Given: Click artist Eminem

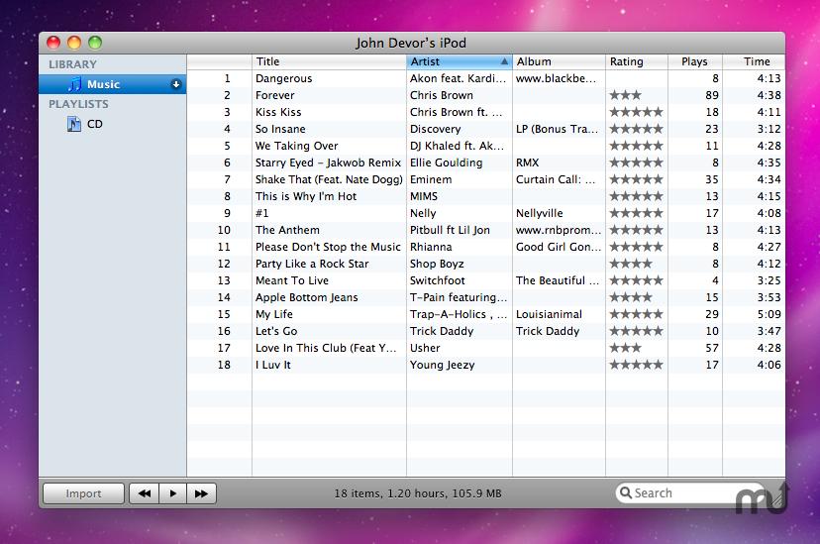Looking at the screenshot, I should [x=431, y=179].
